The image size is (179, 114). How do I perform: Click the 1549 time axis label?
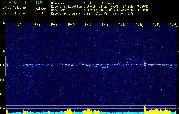(x=157, y=24)
